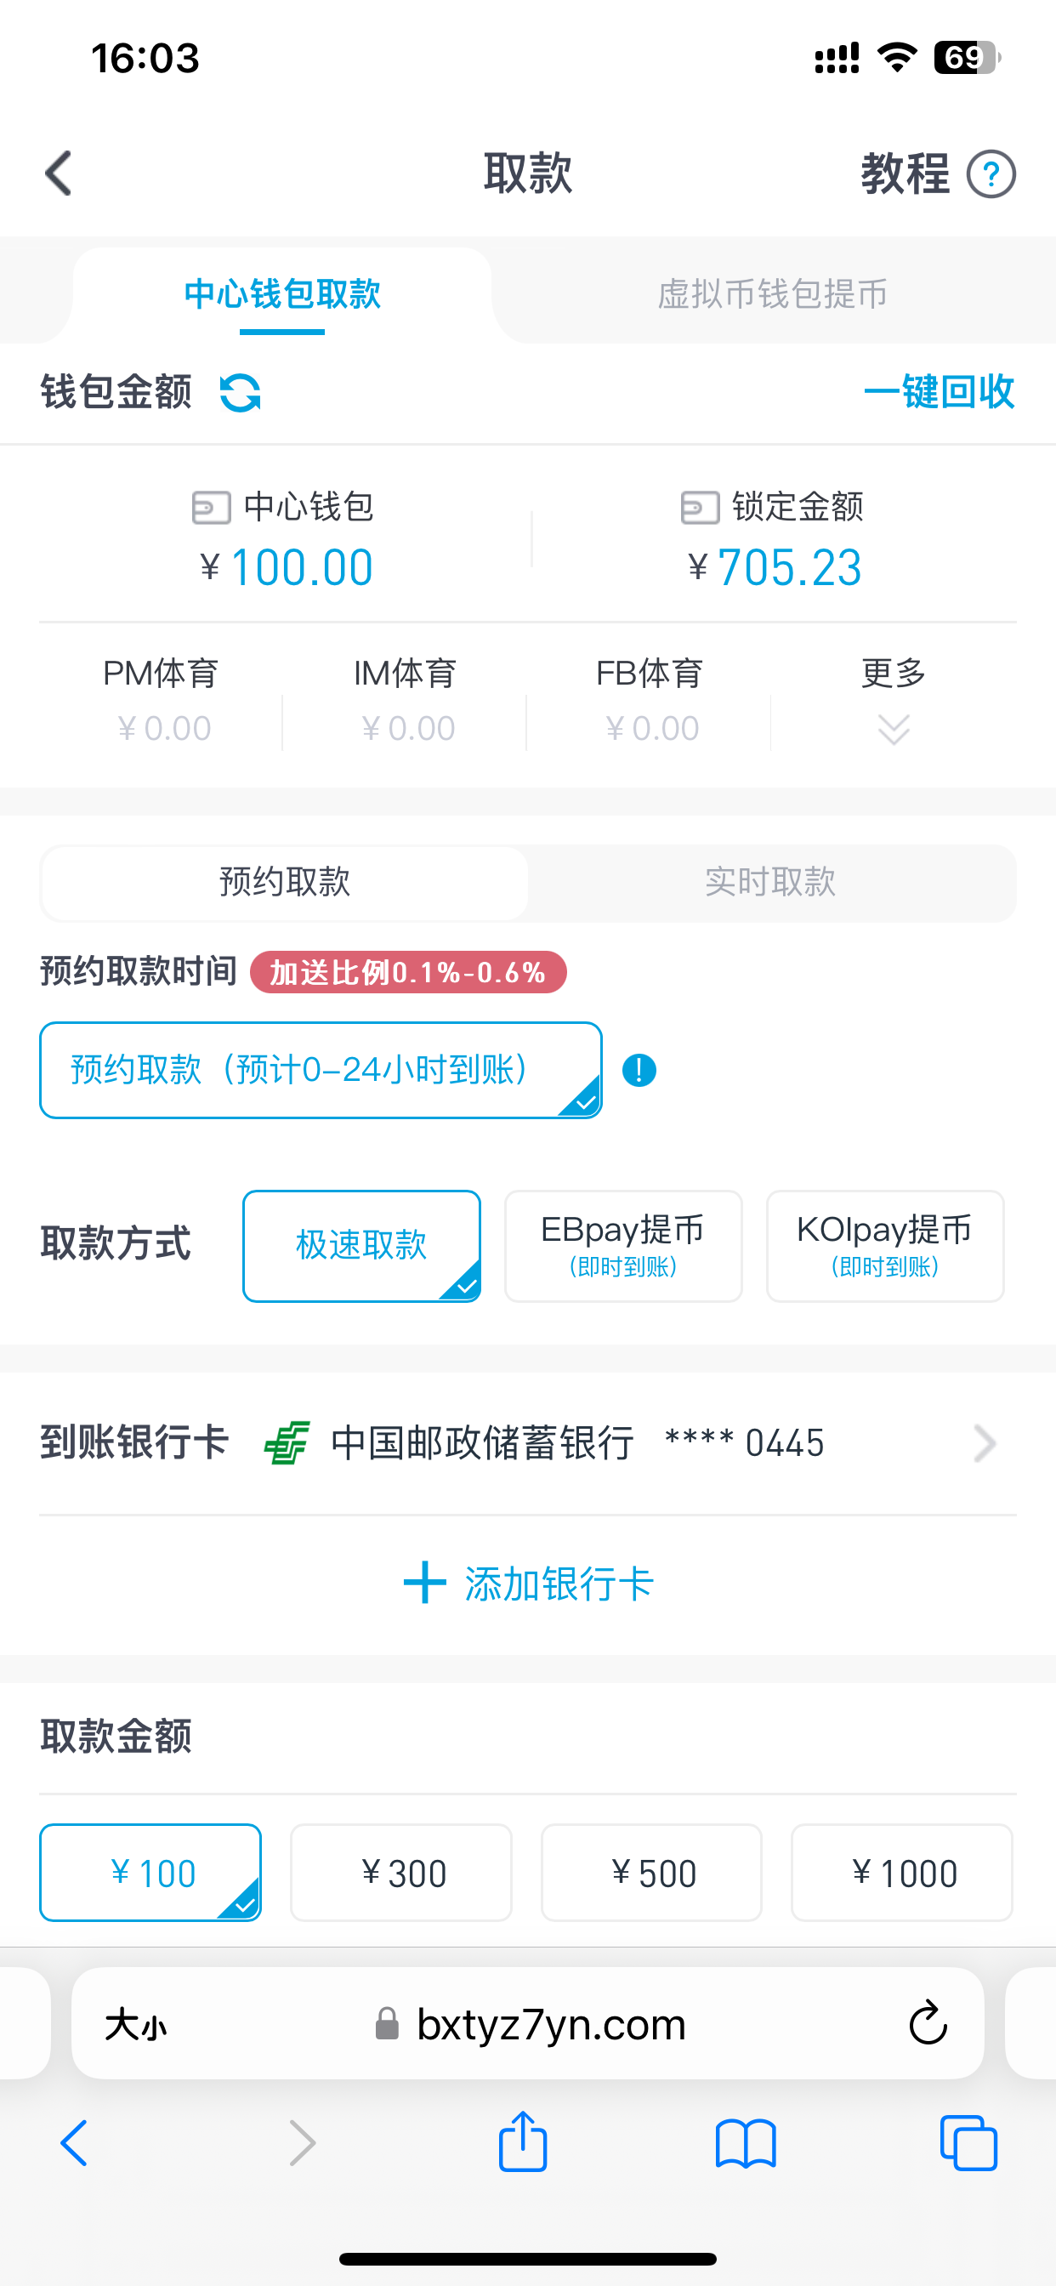Screen dimensions: 1056x2286
Task: Open the 教程 help question mark icon
Action: tap(991, 175)
